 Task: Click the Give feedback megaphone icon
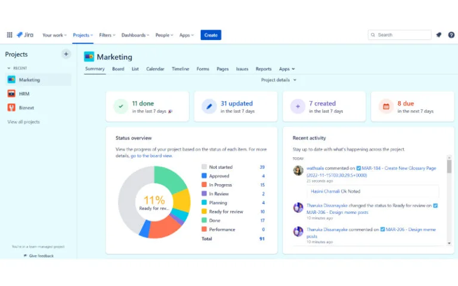coord(25,256)
